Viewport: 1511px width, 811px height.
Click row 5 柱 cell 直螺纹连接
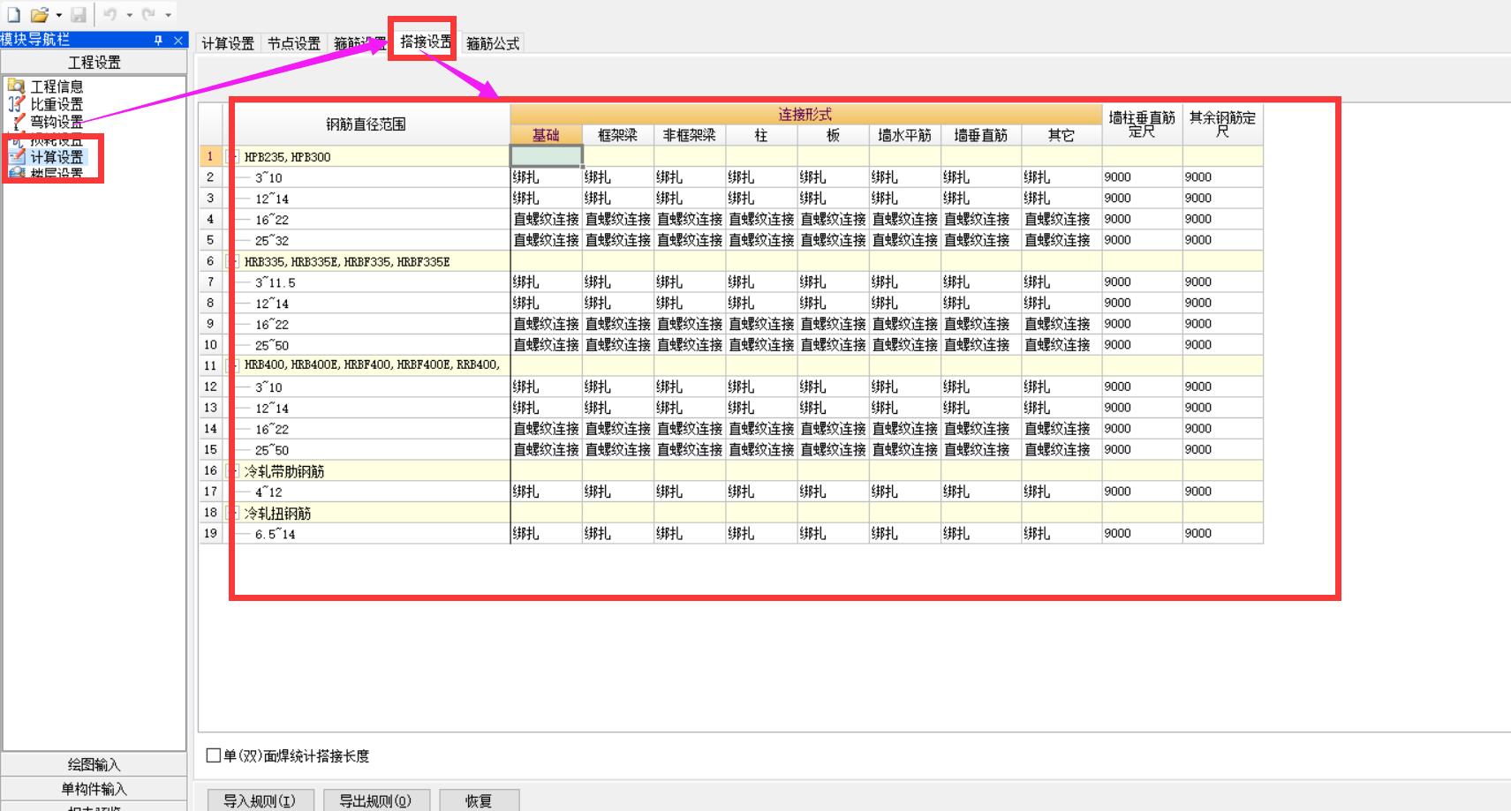761,240
